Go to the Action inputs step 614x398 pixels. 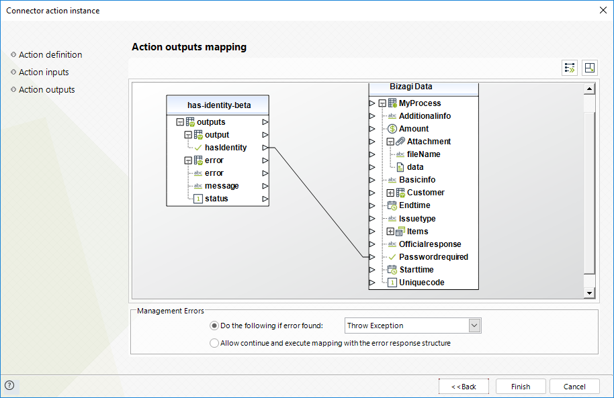44,72
